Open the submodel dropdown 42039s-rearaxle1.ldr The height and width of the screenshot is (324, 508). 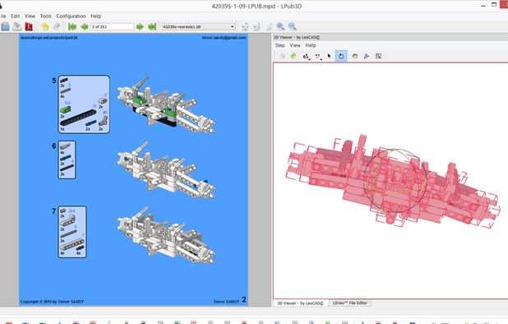coord(198,26)
